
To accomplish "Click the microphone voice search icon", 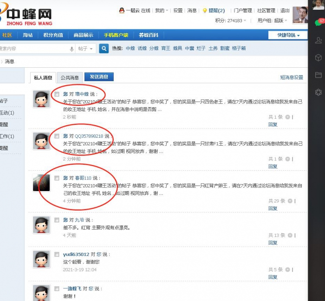I will tap(71, 49).
